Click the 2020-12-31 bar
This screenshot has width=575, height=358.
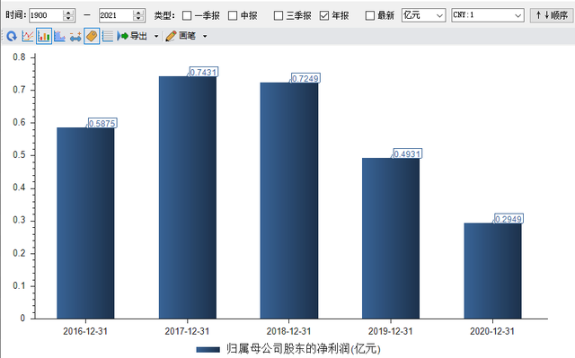(492, 271)
